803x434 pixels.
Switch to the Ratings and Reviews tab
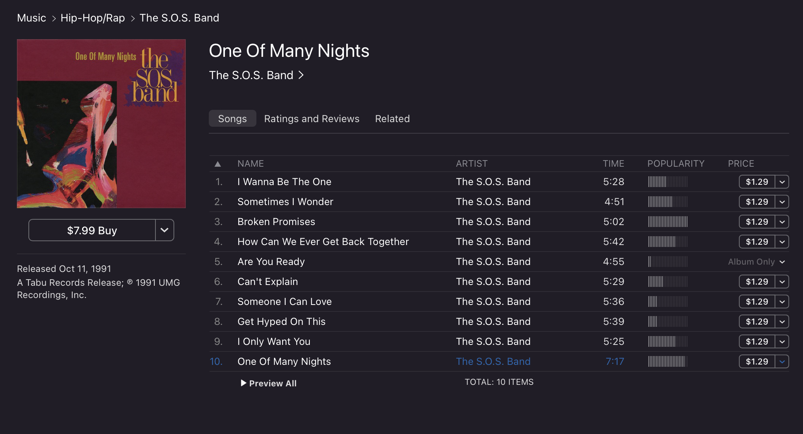312,119
